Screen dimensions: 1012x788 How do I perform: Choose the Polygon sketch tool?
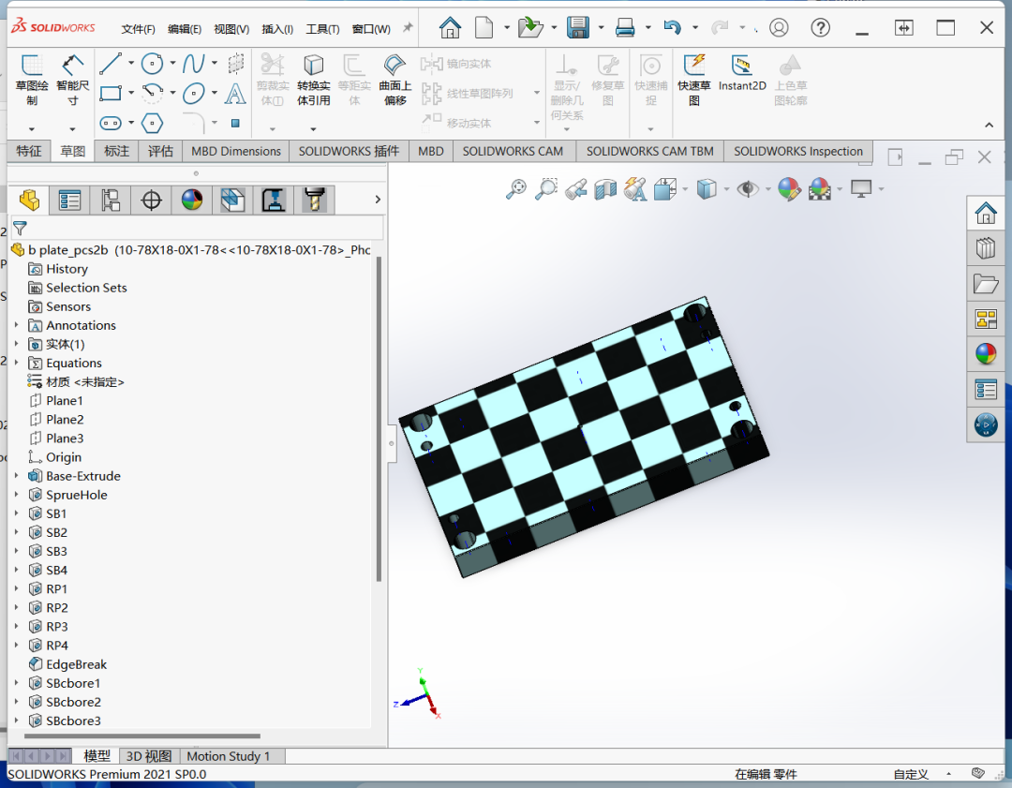152,123
